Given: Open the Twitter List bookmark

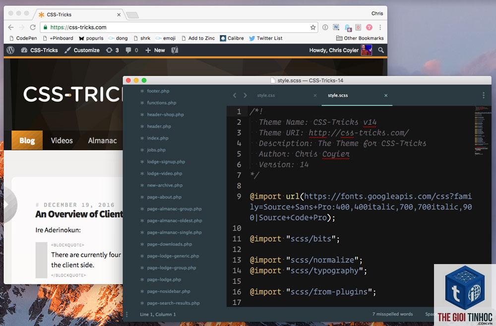Looking at the screenshot, I should click(x=266, y=38).
